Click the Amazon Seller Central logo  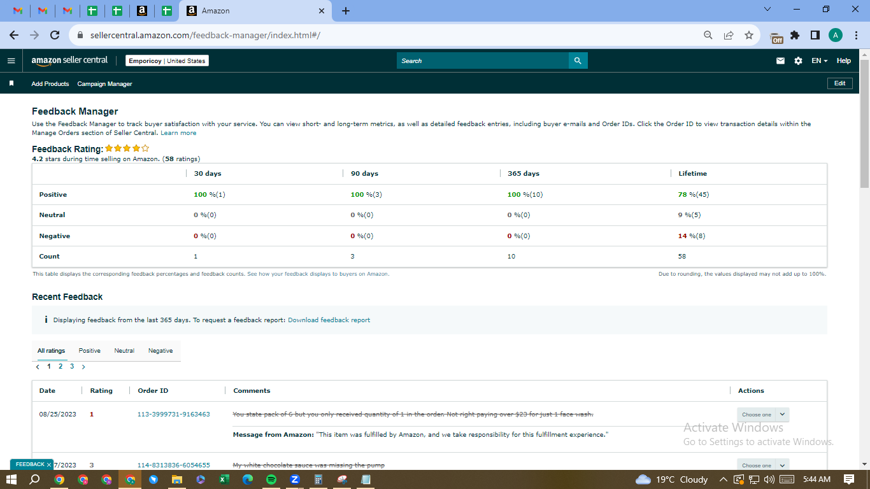pos(69,60)
